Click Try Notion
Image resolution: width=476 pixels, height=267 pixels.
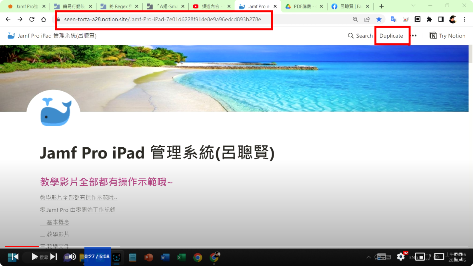tap(448, 36)
